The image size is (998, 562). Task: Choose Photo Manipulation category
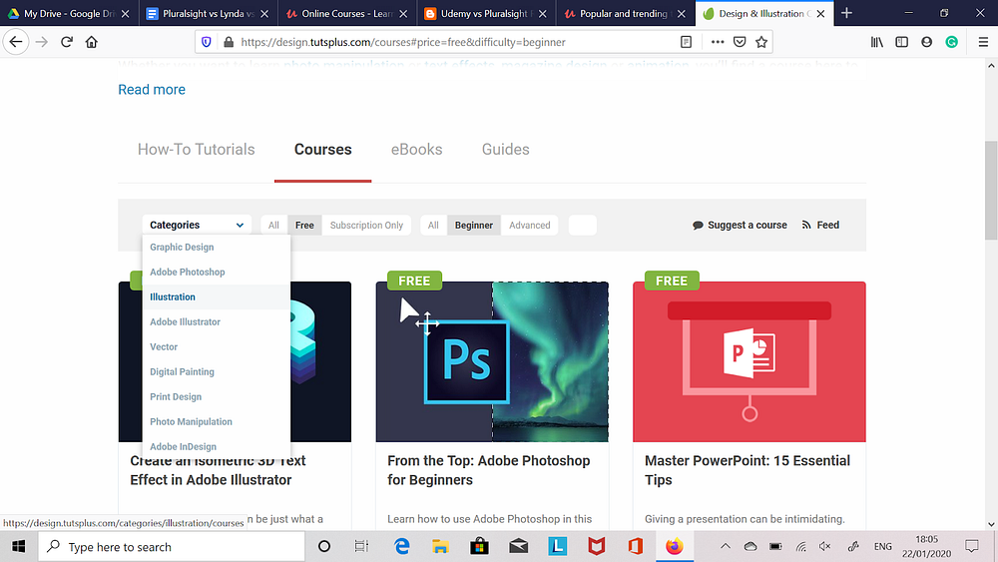(x=217, y=421)
